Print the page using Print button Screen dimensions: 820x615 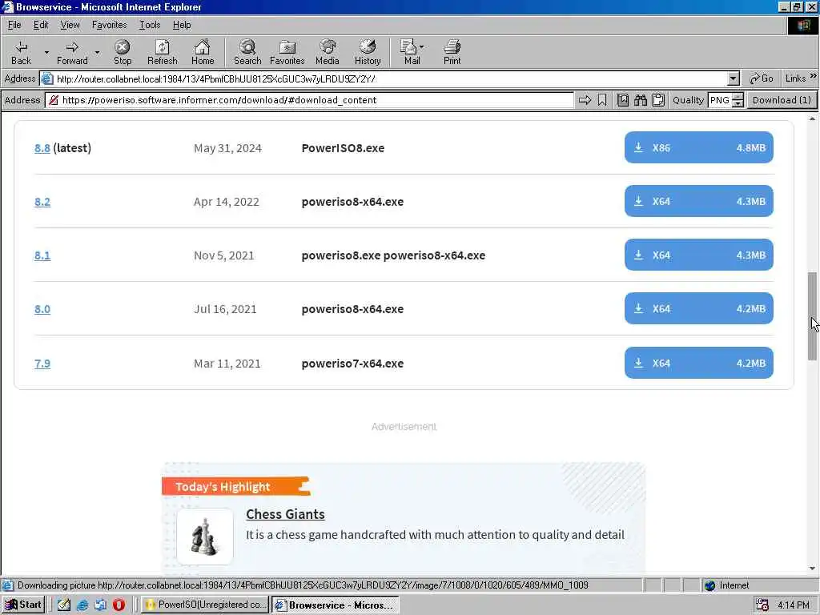(x=452, y=52)
